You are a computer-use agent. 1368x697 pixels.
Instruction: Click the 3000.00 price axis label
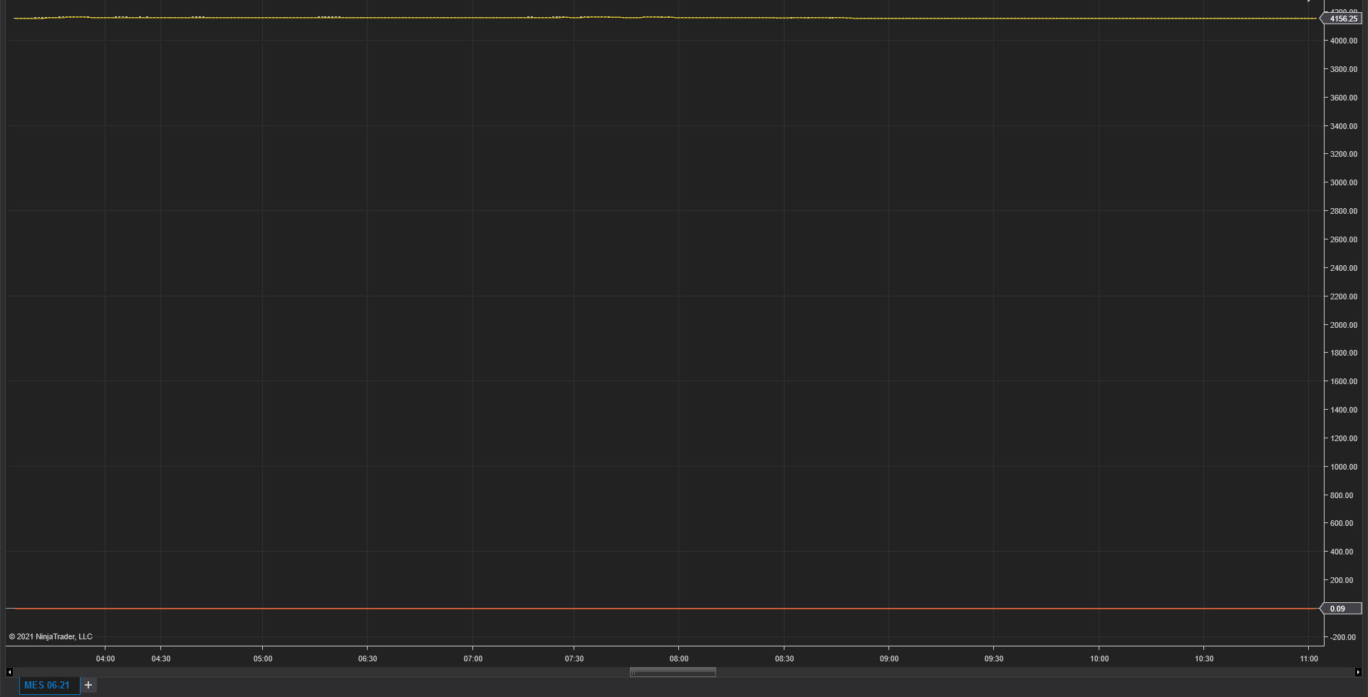click(x=1343, y=182)
